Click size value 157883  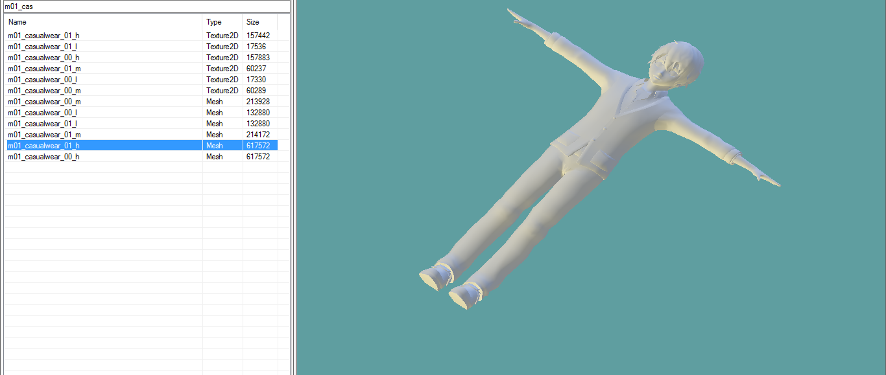point(258,58)
